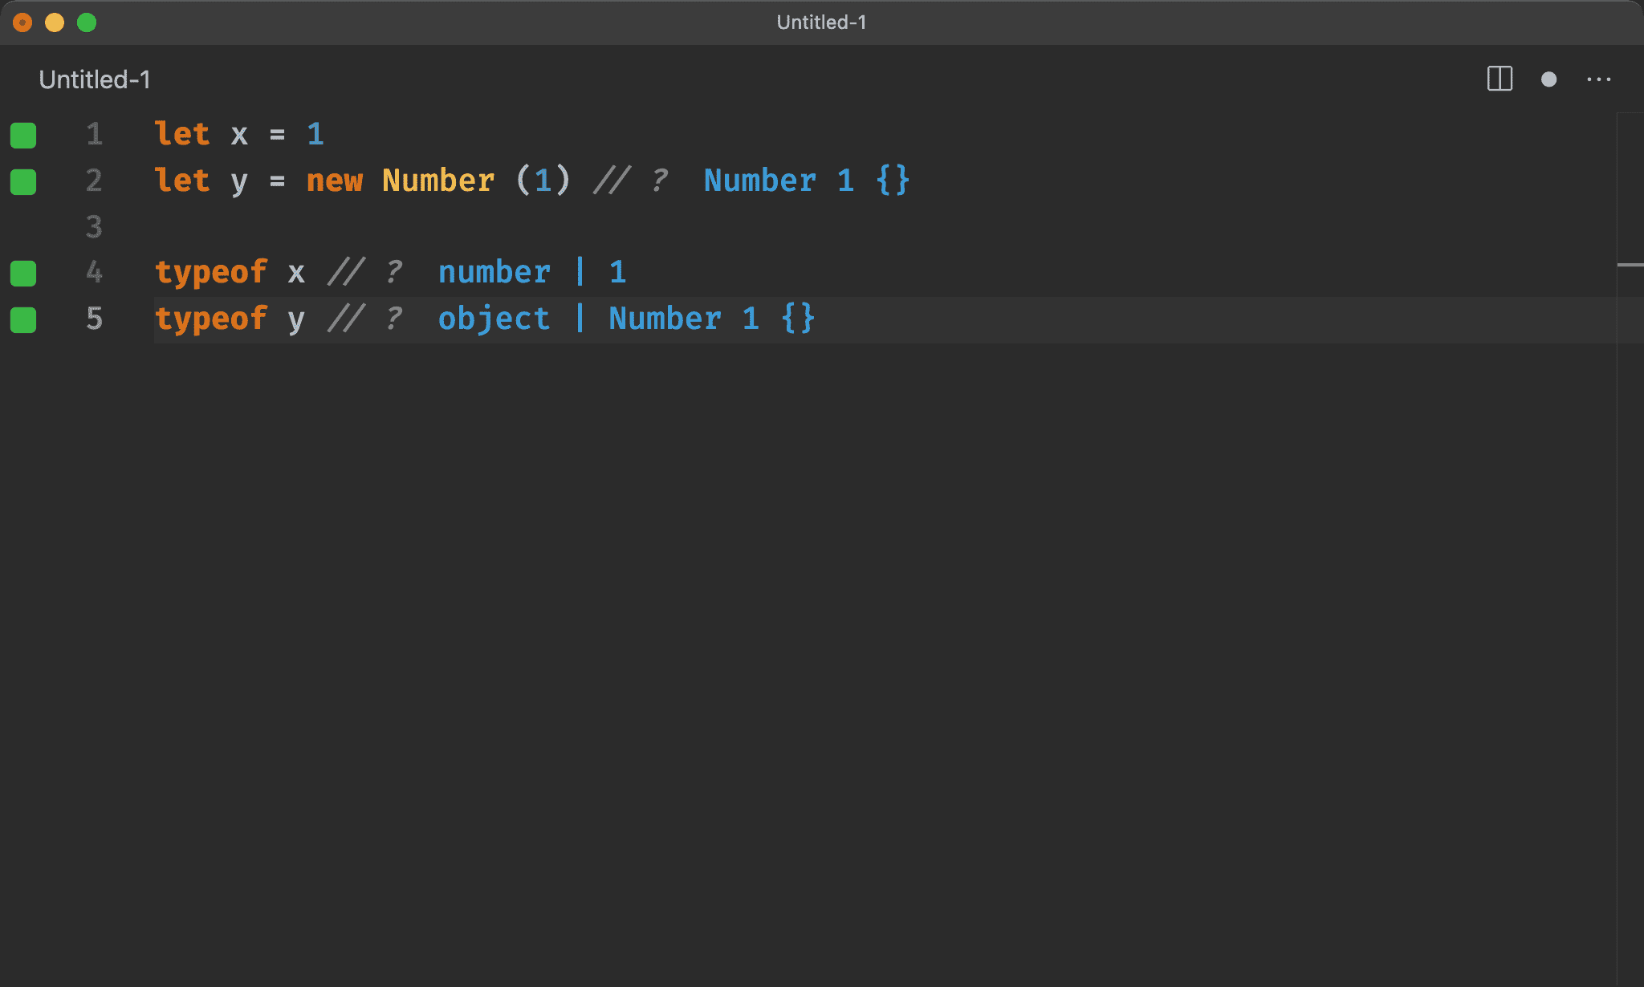Click inline result 'object' on line 5
The height and width of the screenshot is (987, 1644).
(494, 319)
